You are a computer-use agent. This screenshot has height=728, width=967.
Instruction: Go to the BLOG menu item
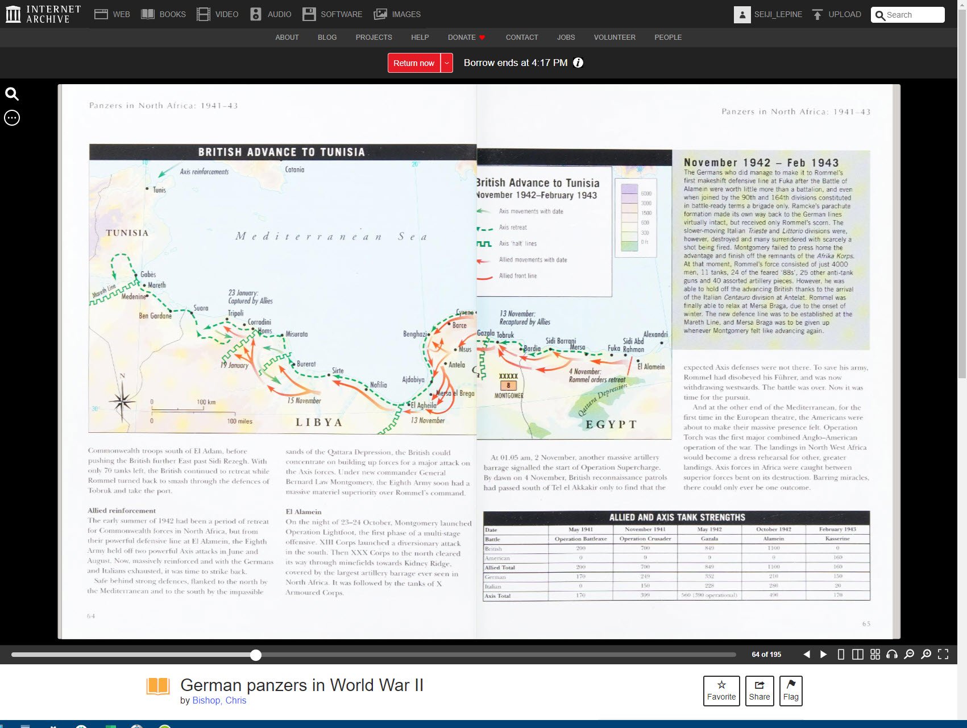coord(327,38)
